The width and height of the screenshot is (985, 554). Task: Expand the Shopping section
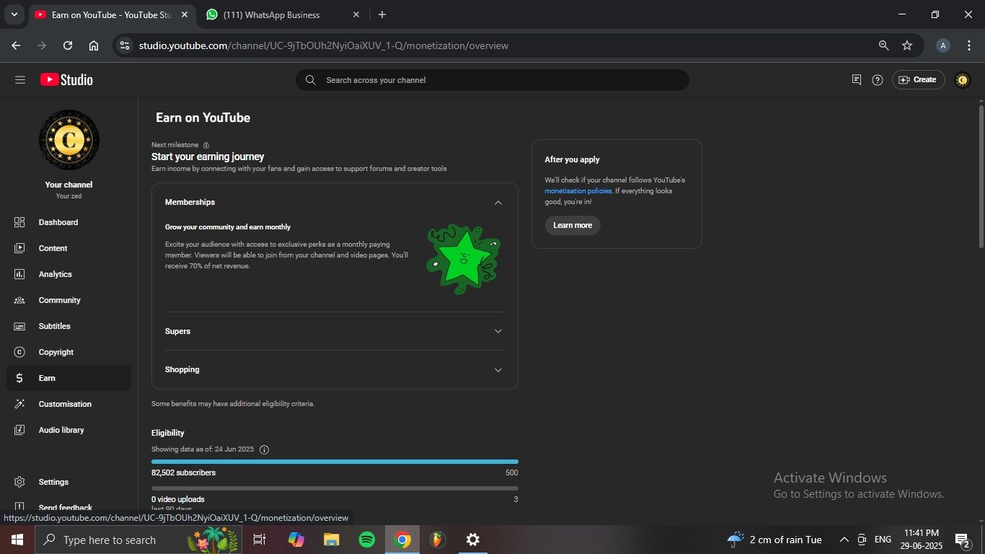click(498, 369)
